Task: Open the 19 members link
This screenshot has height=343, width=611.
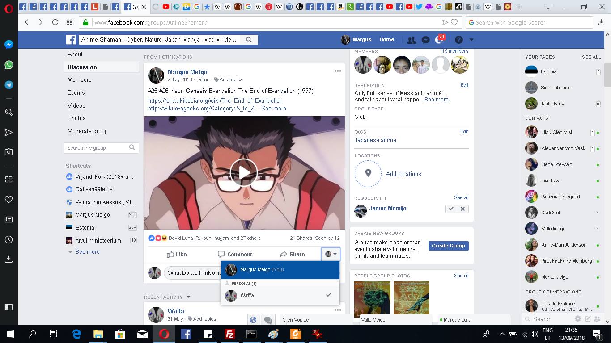Action: click(x=455, y=51)
